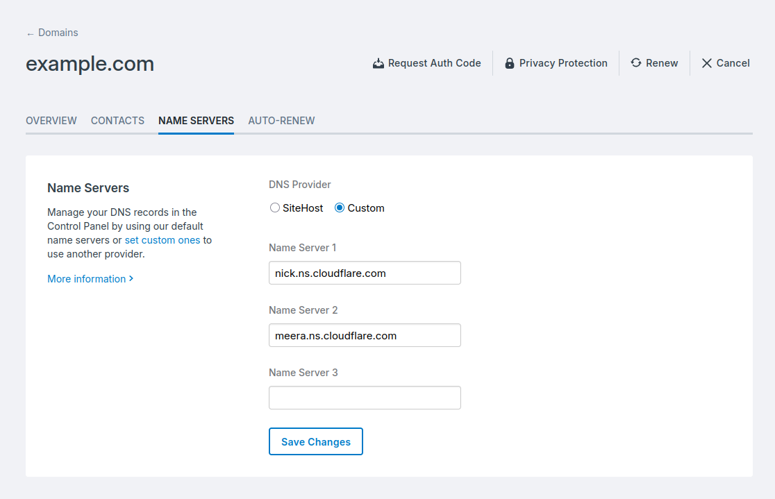Screen dimensions: 775x499
Task: Click the Renew action
Action: [x=660, y=62]
